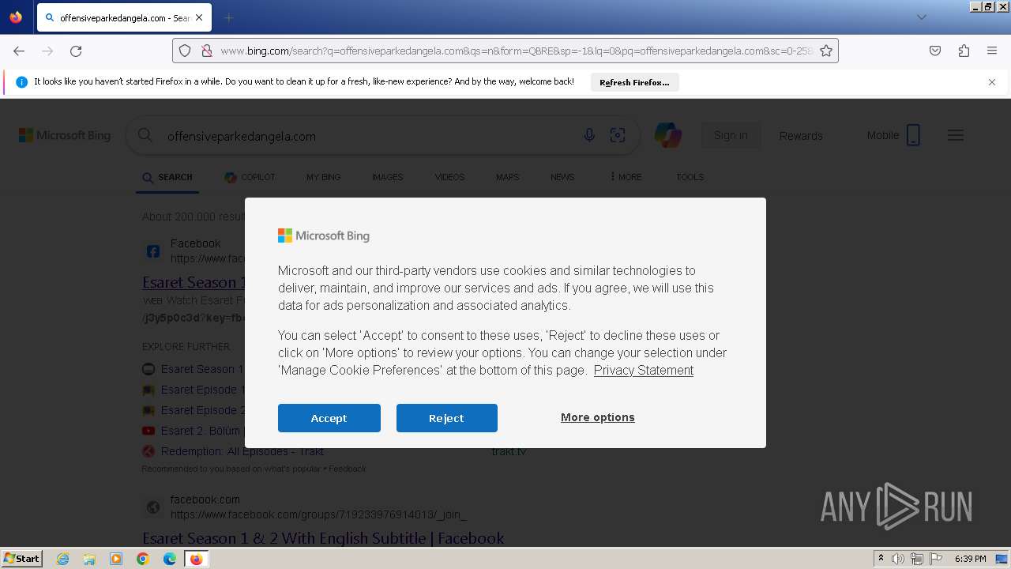Bookmark this page with the star icon

(x=826, y=51)
